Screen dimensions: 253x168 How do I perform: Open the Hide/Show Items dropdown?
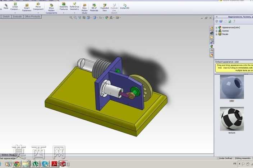101,18
